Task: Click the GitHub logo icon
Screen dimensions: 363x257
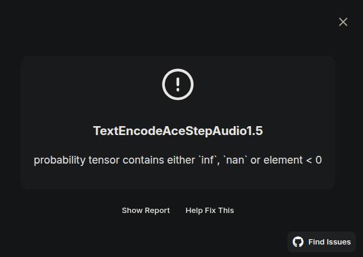Action: pyautogui.click(x=298, y=242)
